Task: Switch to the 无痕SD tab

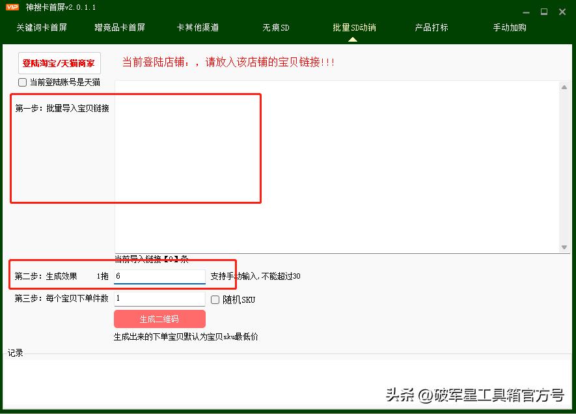Action: click(x=275, y=27)
